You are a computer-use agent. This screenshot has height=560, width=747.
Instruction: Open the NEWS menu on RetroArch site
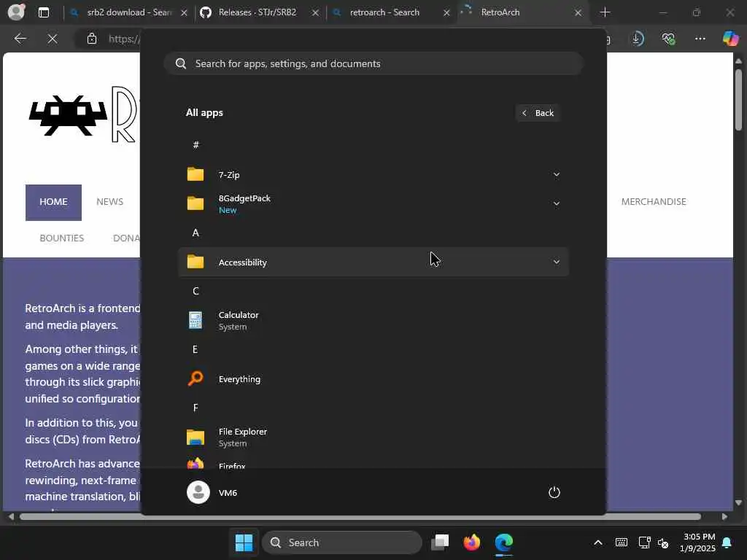[x=109, y=202]
